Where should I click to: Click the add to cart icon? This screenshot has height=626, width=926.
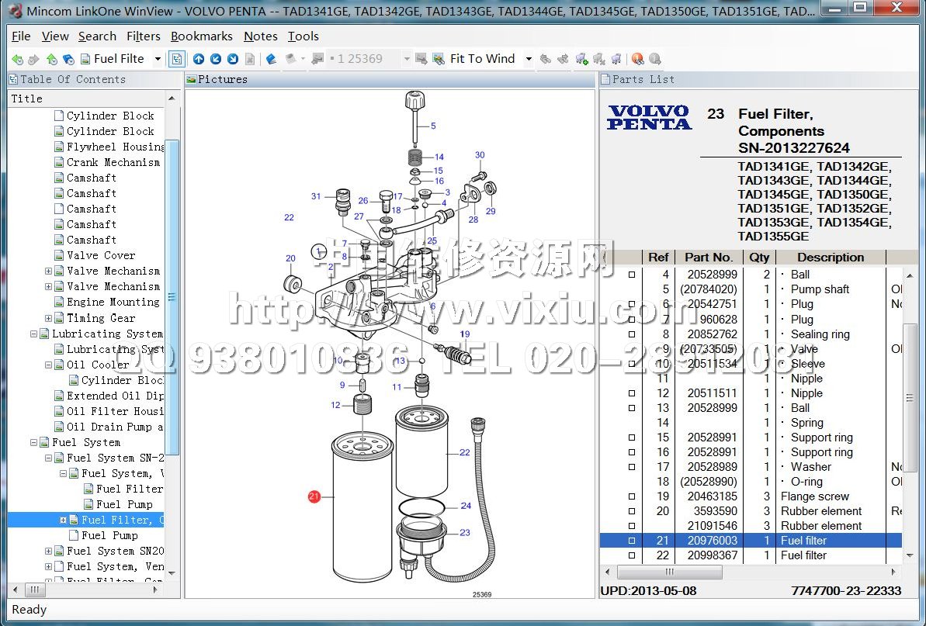581,59
